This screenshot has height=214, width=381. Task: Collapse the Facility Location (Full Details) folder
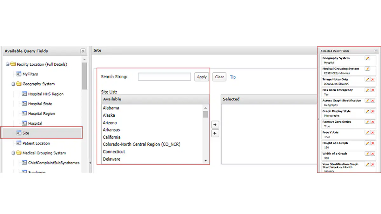(7, 64)
